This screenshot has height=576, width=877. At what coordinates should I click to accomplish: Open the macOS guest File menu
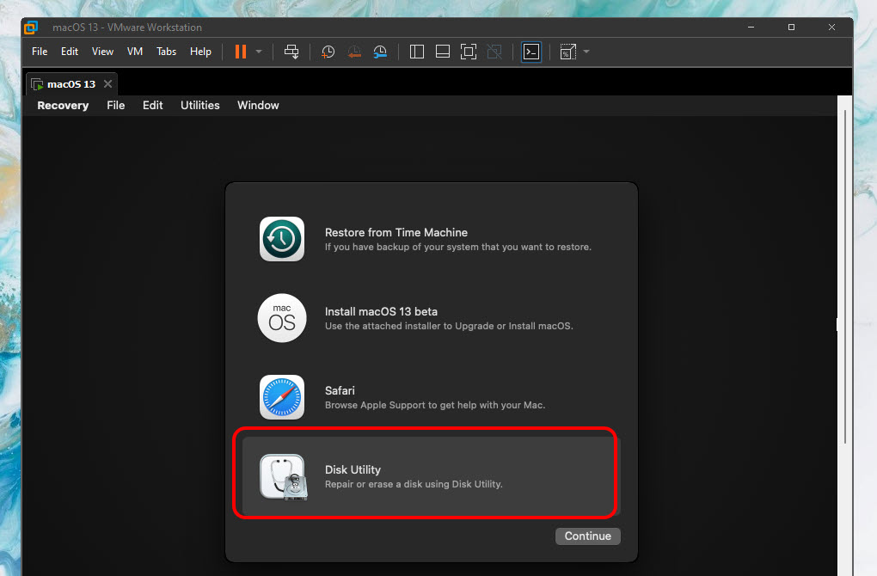click(x=116, y=106)
